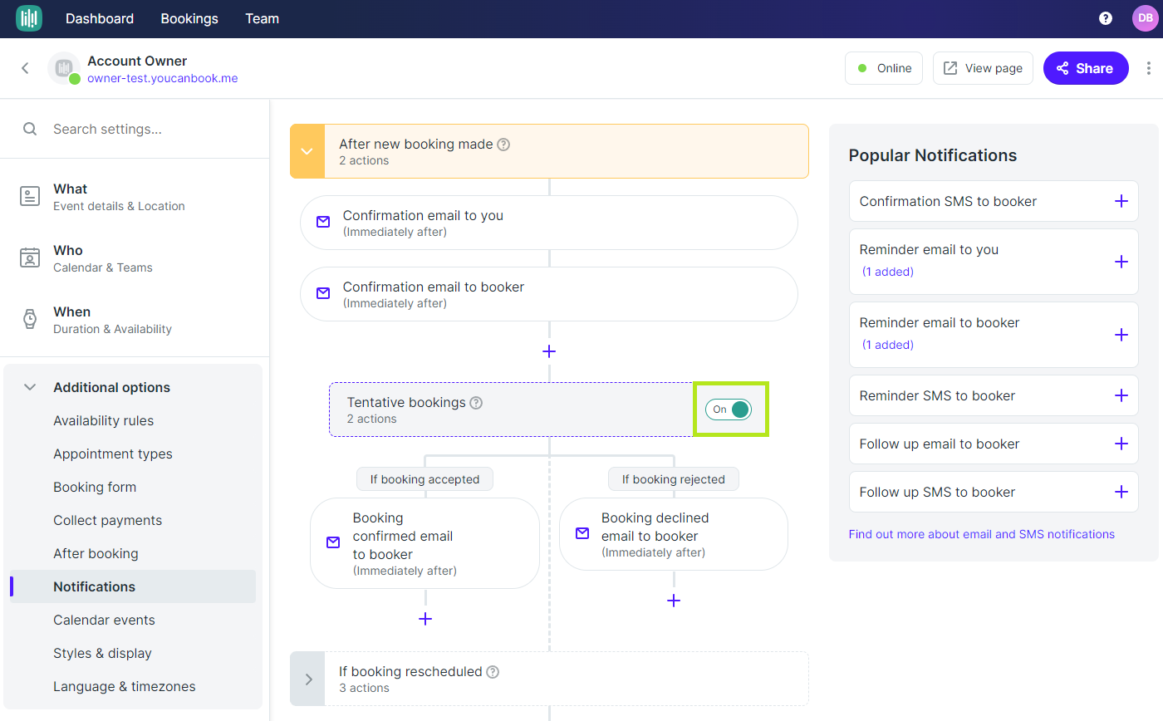Click the external link icon on View page
This screenshot has width=1163, height=721.
coord(950,67)
